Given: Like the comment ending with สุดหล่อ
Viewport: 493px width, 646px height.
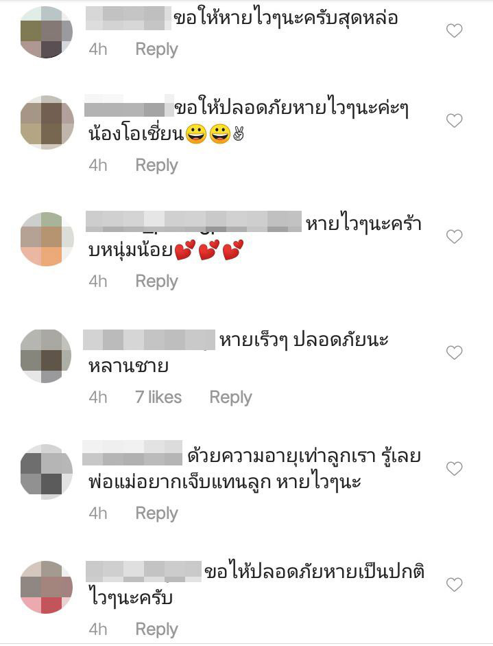Looking at the screenshot, I should coord(455,30).
